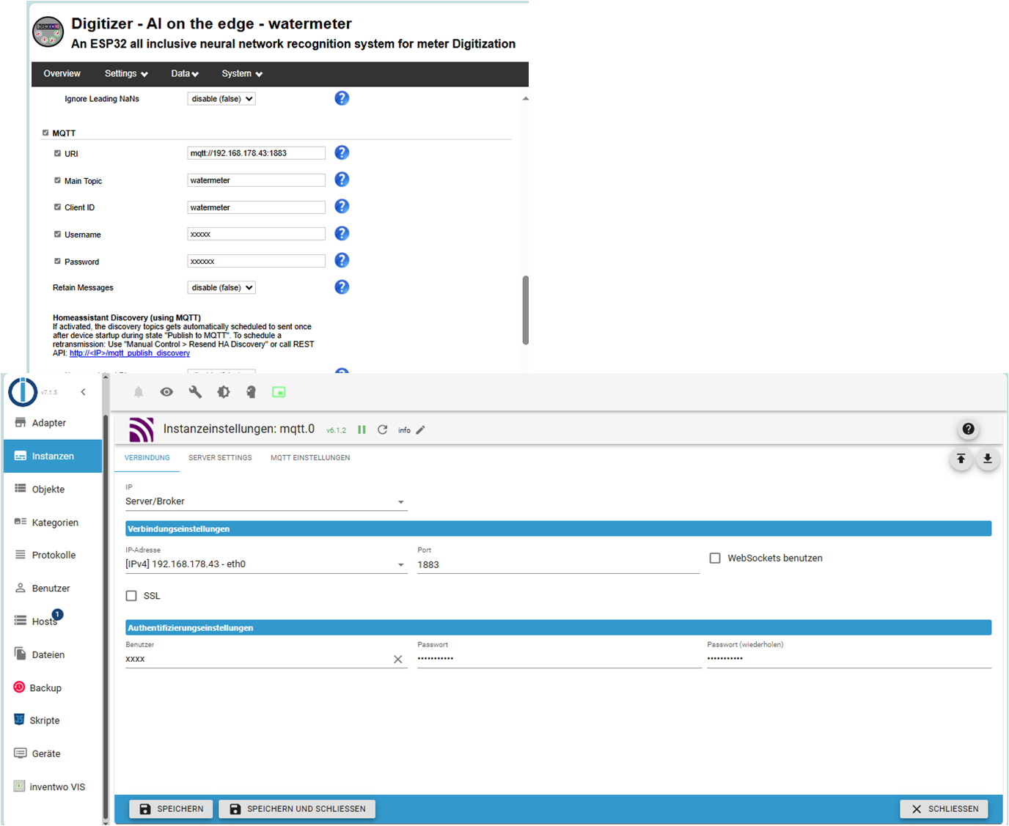Screen dimensions: 1009x826
Task: Open the Retain Messages dropdown
Action: pos(221,288)
